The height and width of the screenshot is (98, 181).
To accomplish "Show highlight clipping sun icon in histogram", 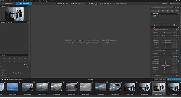I will [156, 25].
